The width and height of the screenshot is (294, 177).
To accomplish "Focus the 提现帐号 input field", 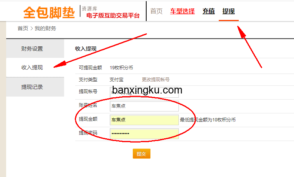I will [144, 92].
